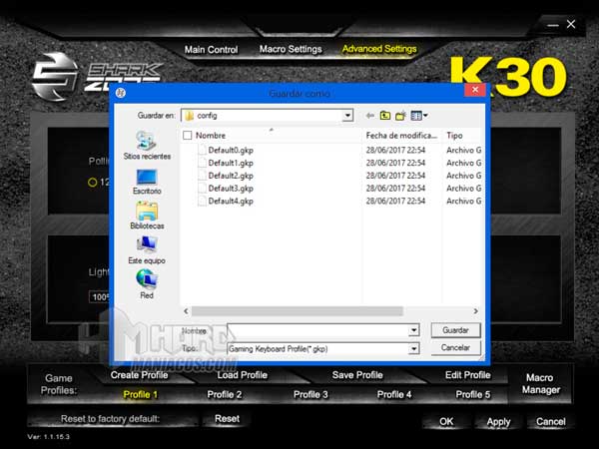Sort by Fecha de modifica... column
The height and width of the screenshot is (449, 599).
click(x=401, y=135)
